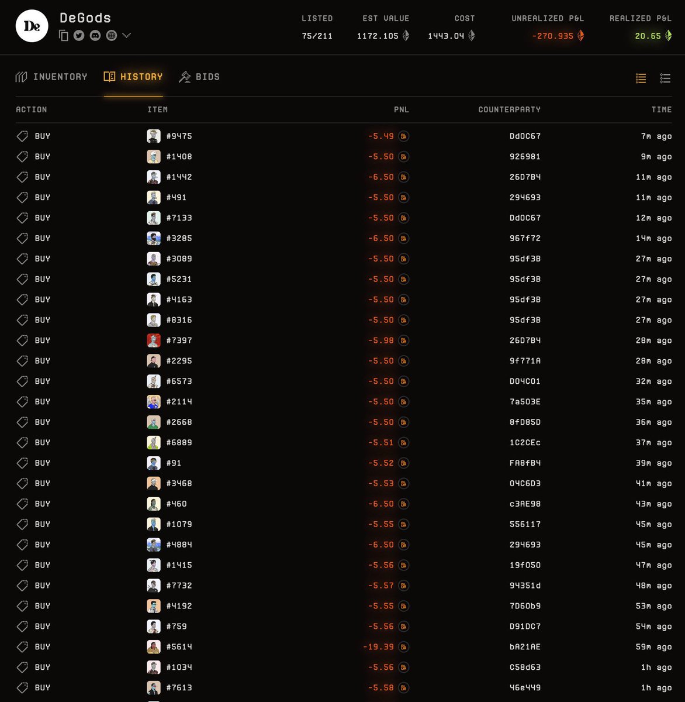Select item #1034

[179, 667]
